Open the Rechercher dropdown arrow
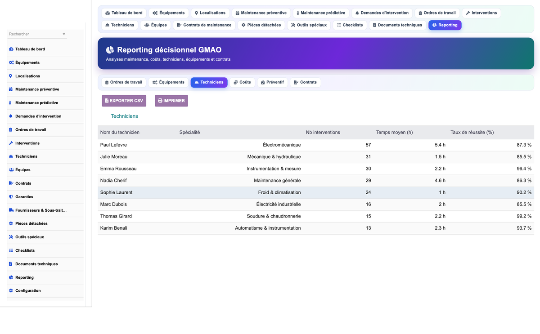Image resolution: width=540 pixels, height=334 pixels. coord(64,34)
